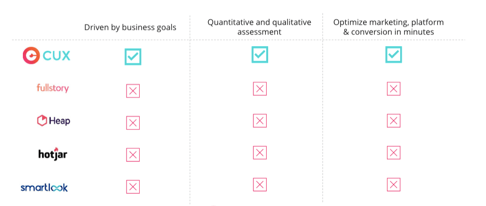The image size is (486, 206).
Task: Click the Driven by business goals heading
Action: [x=130, y=27]
